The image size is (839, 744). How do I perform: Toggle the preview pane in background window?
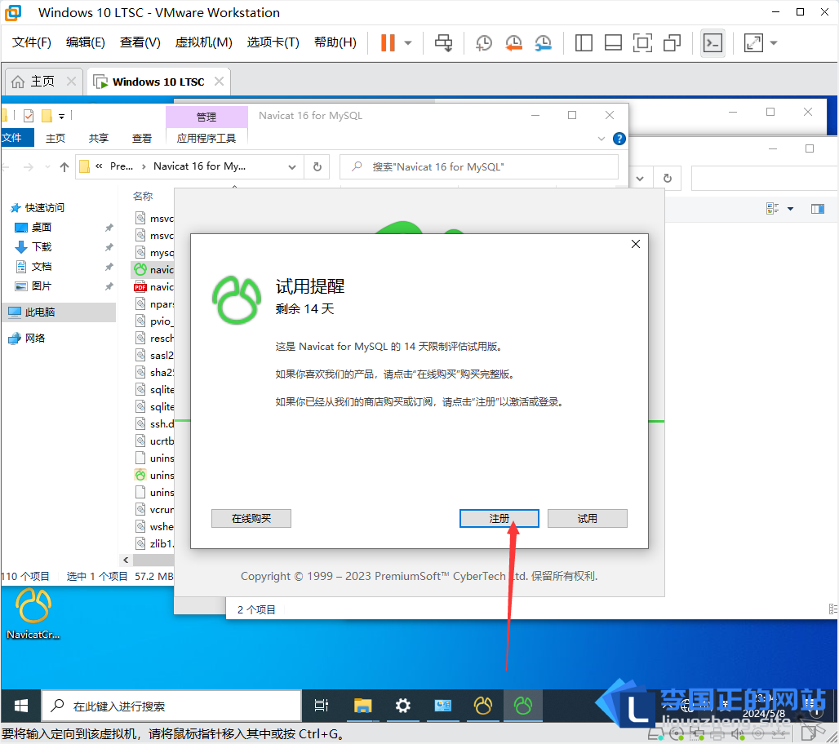tap(818, 209)
